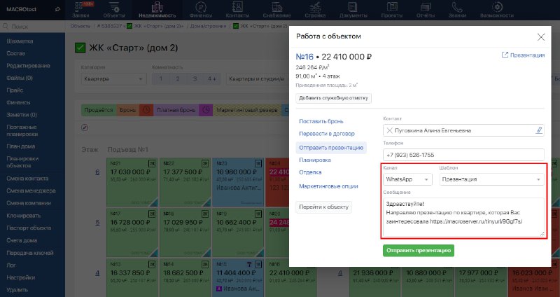Toggle room count filter 4+
This screenshot has height=297, width=560.
click(x=212, y=78)
